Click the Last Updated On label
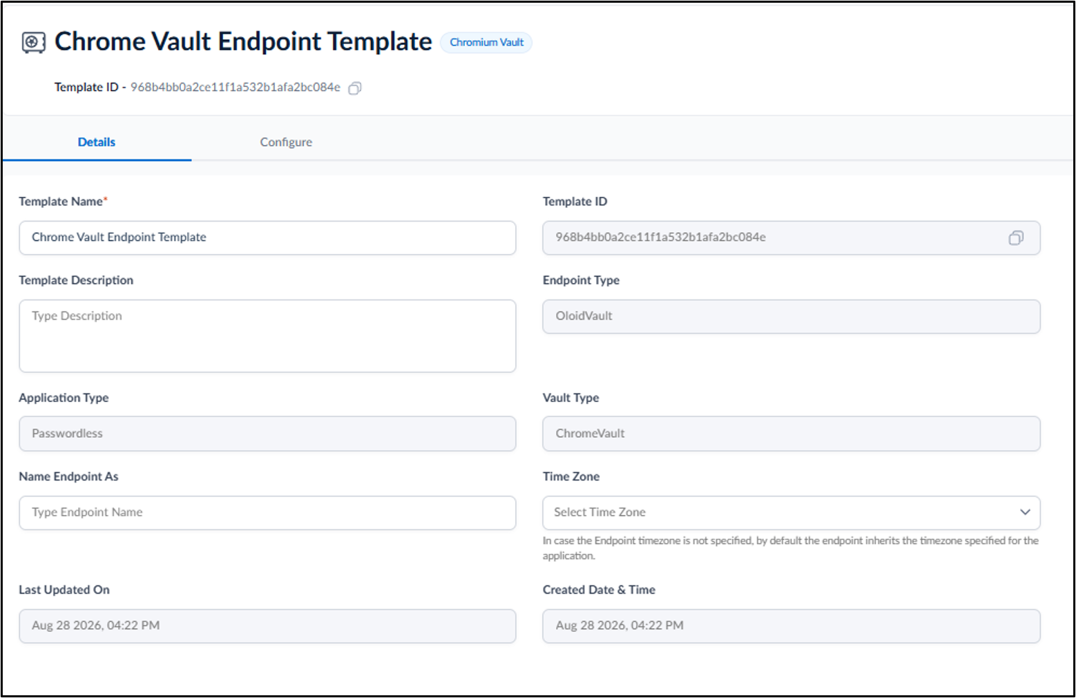The width and height of the screenshot is (1076, 698). (x=64, y=590)
